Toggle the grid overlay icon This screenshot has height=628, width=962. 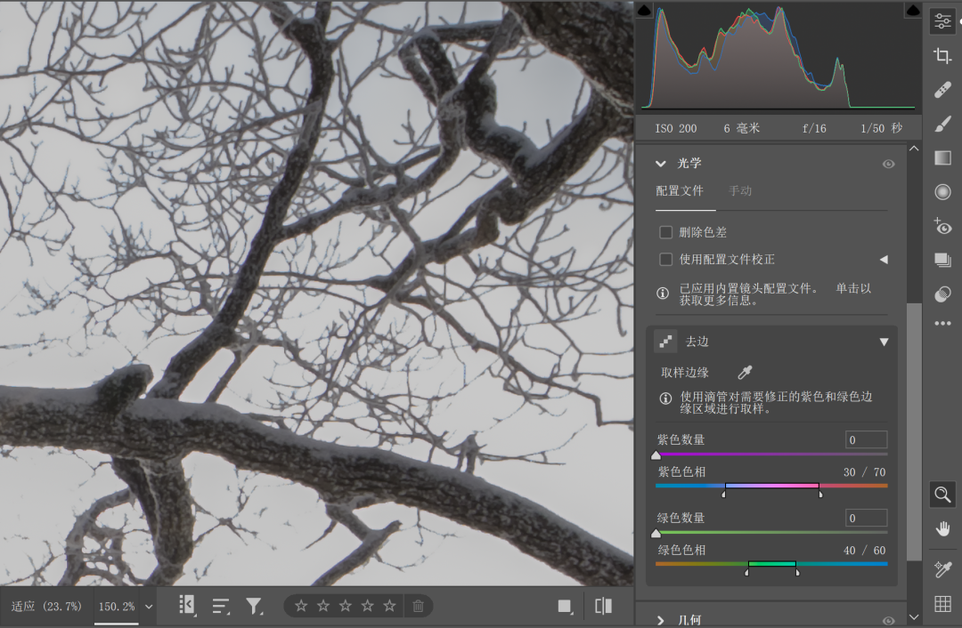pos(942,604)
